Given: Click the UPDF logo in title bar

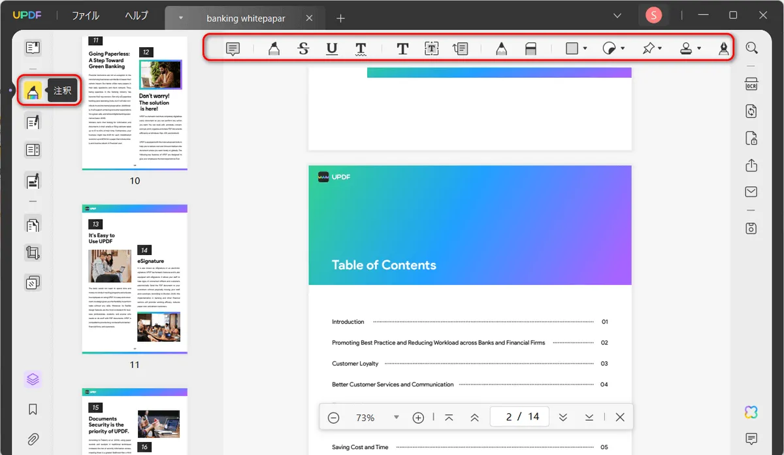Looking at the screenshot, I should tap(27, 16).
